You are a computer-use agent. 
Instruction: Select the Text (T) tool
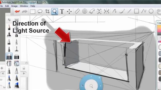pos(62,11)
